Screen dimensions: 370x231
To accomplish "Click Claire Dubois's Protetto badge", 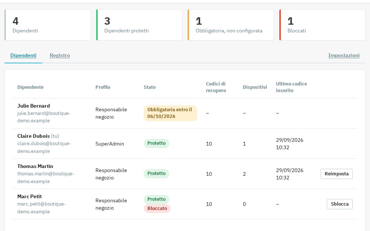I will coord(157,143).
